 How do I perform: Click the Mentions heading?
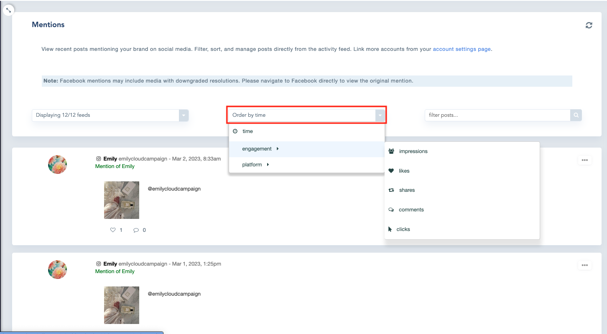(x=48, y=25)
